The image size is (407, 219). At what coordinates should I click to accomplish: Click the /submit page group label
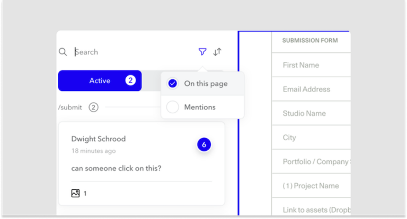pyautogui.click(x=70, y=107)
